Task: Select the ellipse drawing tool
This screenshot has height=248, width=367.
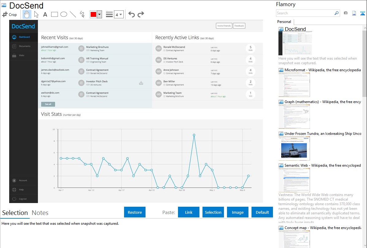Action: [64, 14]
